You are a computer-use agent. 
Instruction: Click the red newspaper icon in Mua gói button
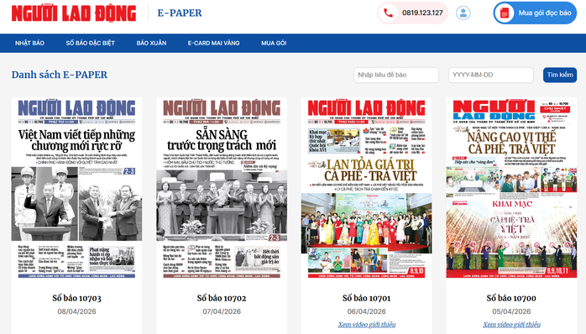[505, 13]
